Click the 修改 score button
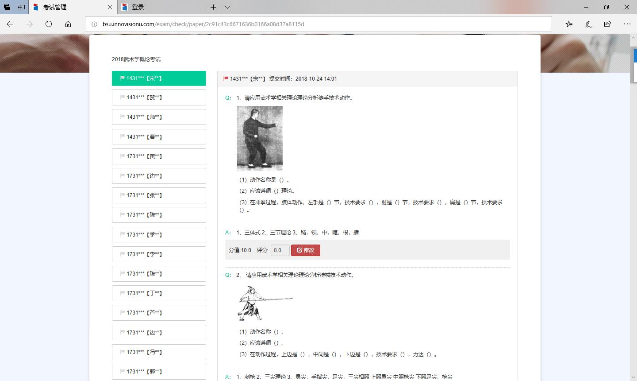The width and height of the screenshot is (637, 381). point(305,250)
